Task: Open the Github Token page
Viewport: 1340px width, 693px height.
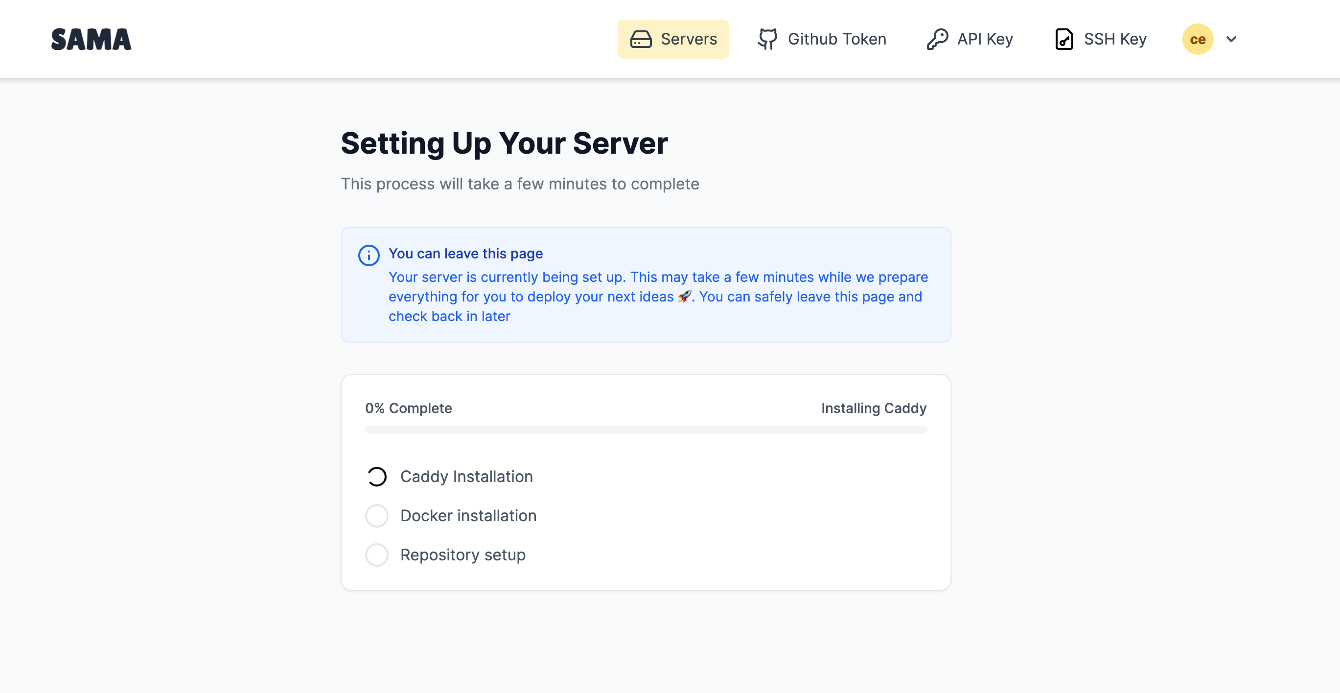Action: [x=821, y=39]
